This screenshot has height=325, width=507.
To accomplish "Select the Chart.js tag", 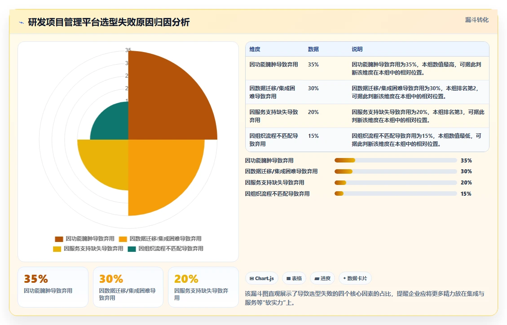I will (262, 278).
